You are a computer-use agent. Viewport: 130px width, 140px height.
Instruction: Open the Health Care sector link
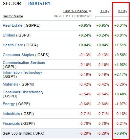[13, 45]
